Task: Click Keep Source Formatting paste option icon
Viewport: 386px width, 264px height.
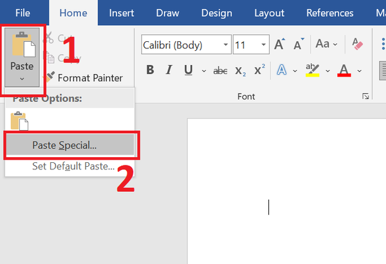Action: tap(19, 121)
